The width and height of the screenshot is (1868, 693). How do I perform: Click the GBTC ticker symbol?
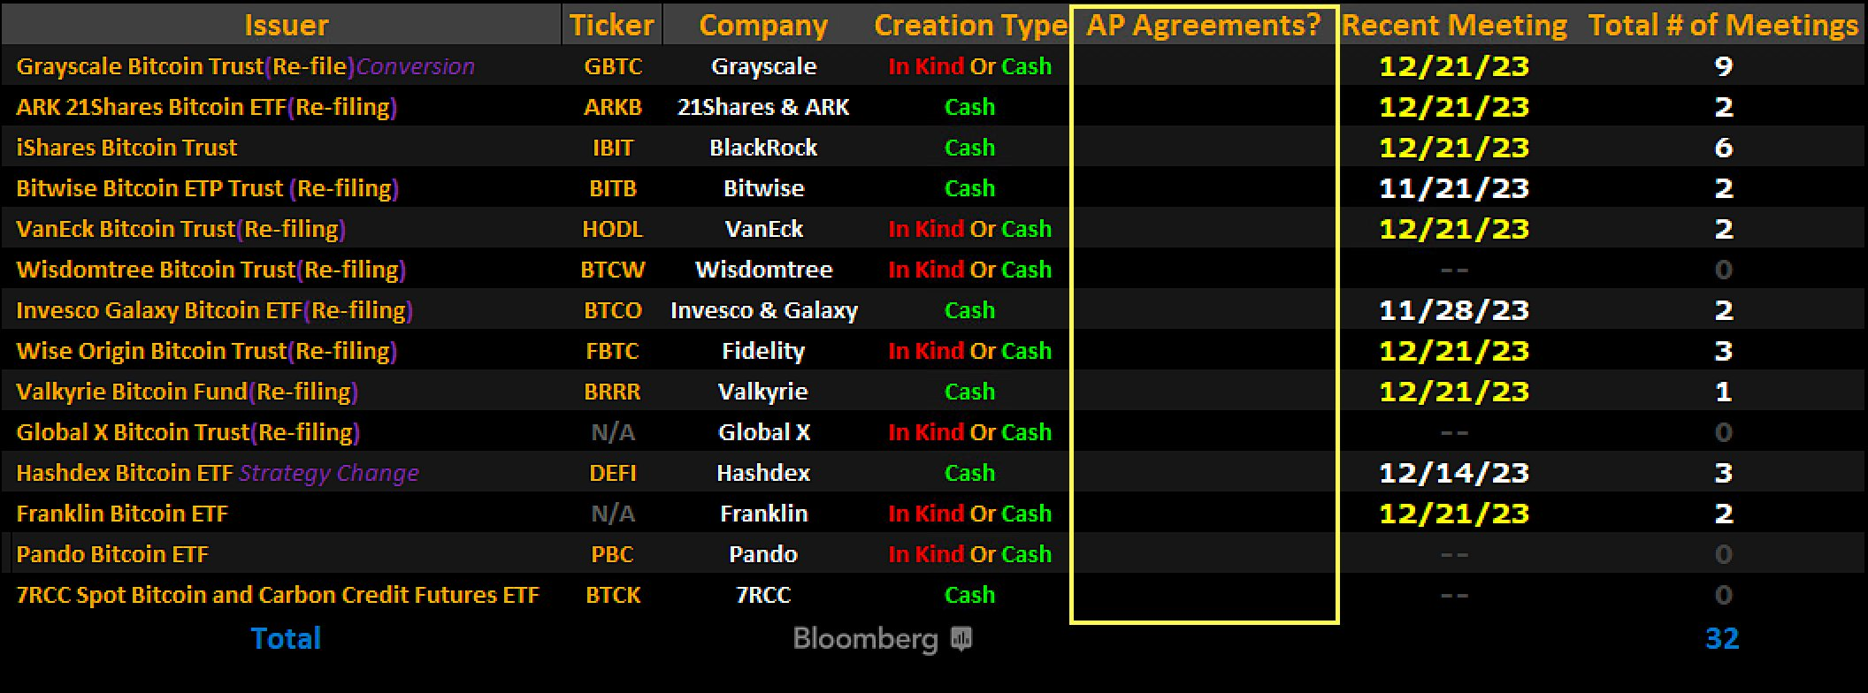point(613,66)
